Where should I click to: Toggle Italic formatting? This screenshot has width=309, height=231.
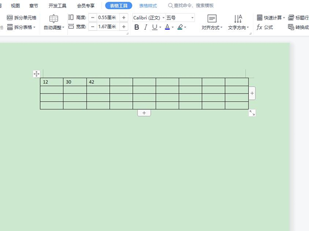coord(146,27)
